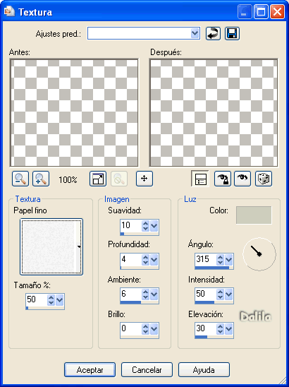
Task: Click the light angle dial control
Action: (259, 254)
